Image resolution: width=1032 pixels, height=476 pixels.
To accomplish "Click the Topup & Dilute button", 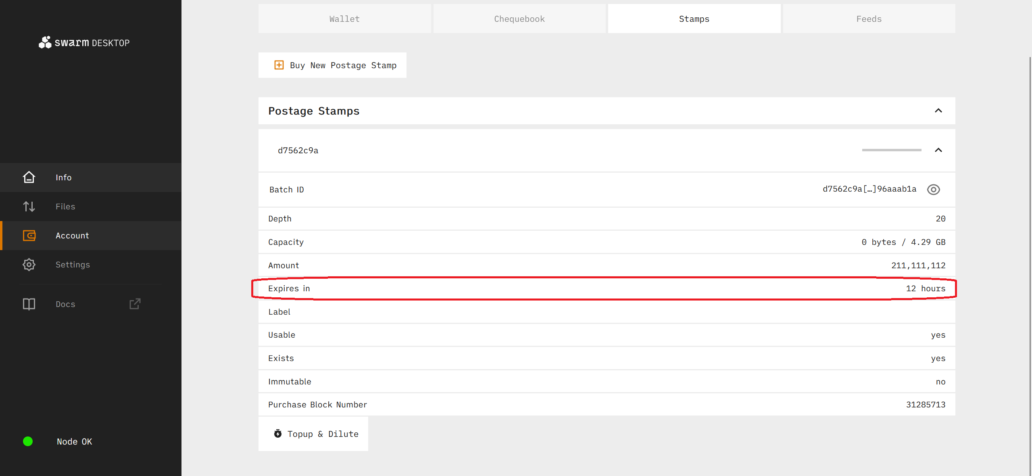I will [x=313, y=434].
